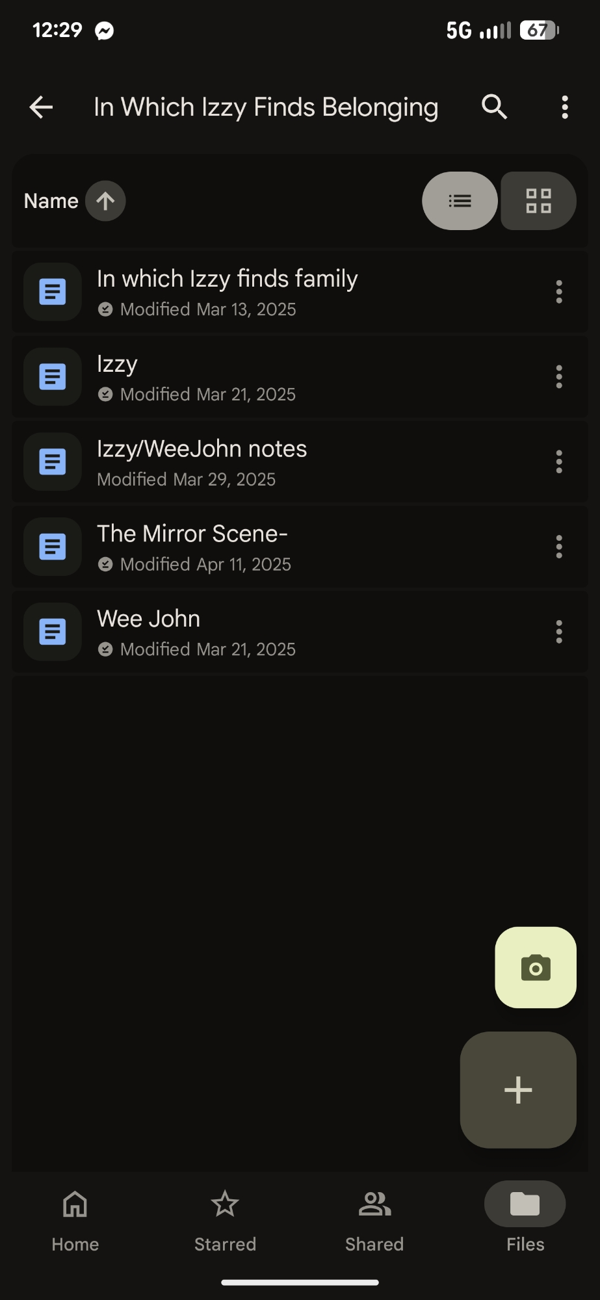Viewport: 600px width, 1300px height.
Task: Open more options for Wee John document
Action: pos(558,632)
